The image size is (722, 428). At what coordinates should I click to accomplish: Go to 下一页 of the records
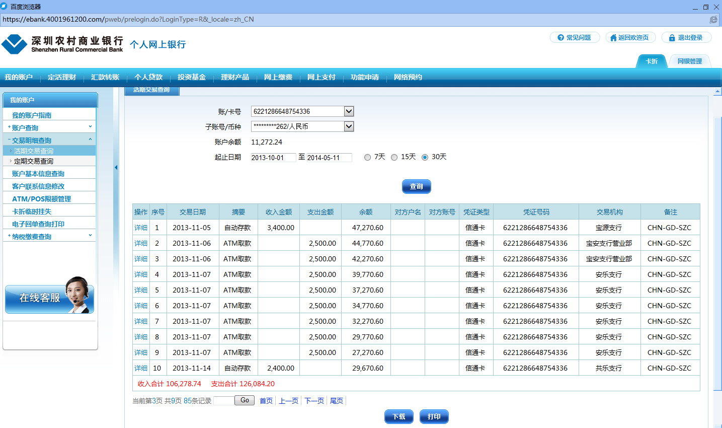pos(314,401)
